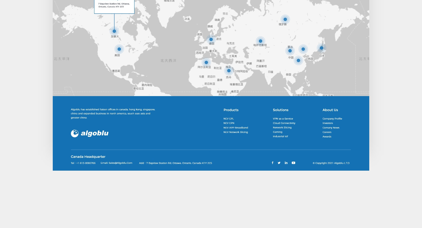This screenshot has width=422, height=228.
Task: Select the Canada map location marker
Action: (x=114, y=31)
